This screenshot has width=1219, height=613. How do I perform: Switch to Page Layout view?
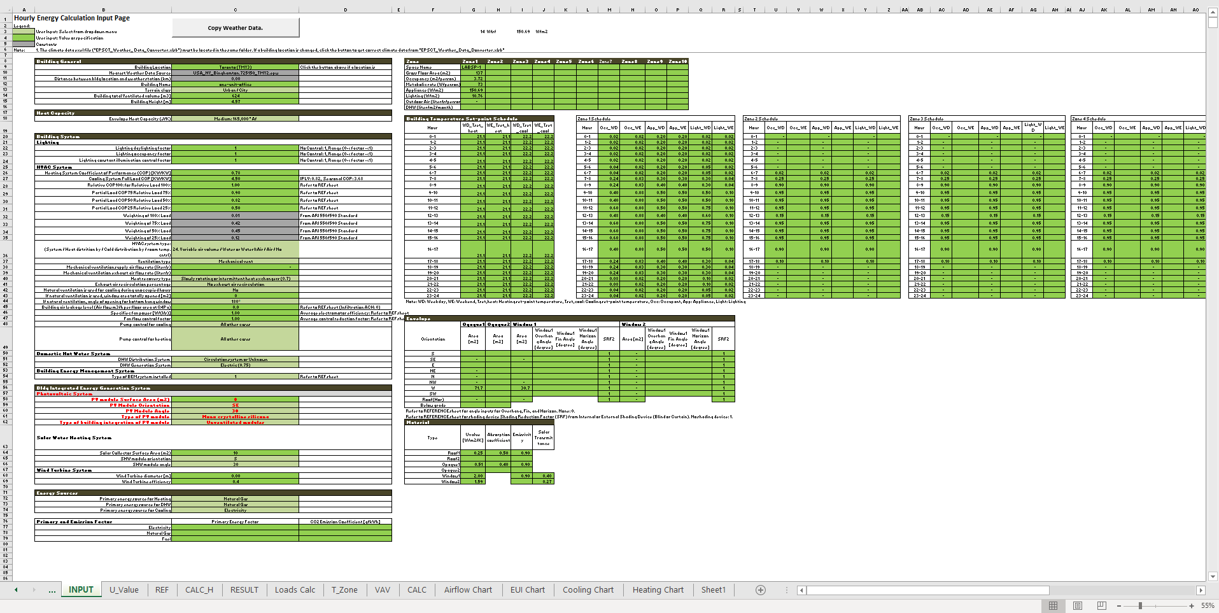(x=1078, y=605)
